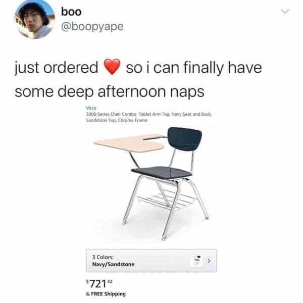Click the FREE Shipping text
The image size is (303, 303).
coord(106,294)
